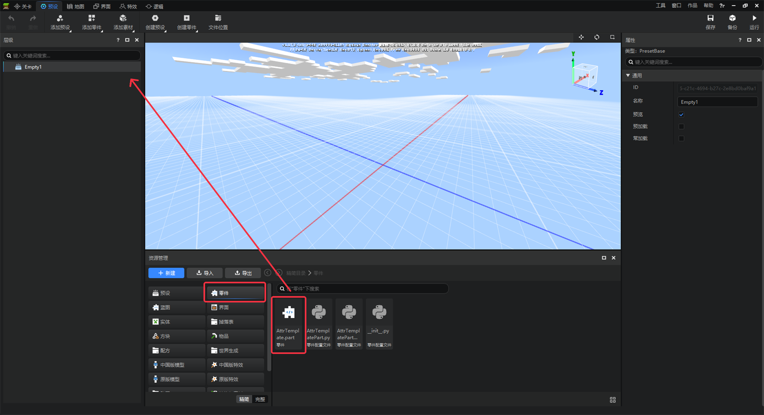Click the 保存 save icon

click(x=710, y=18)
